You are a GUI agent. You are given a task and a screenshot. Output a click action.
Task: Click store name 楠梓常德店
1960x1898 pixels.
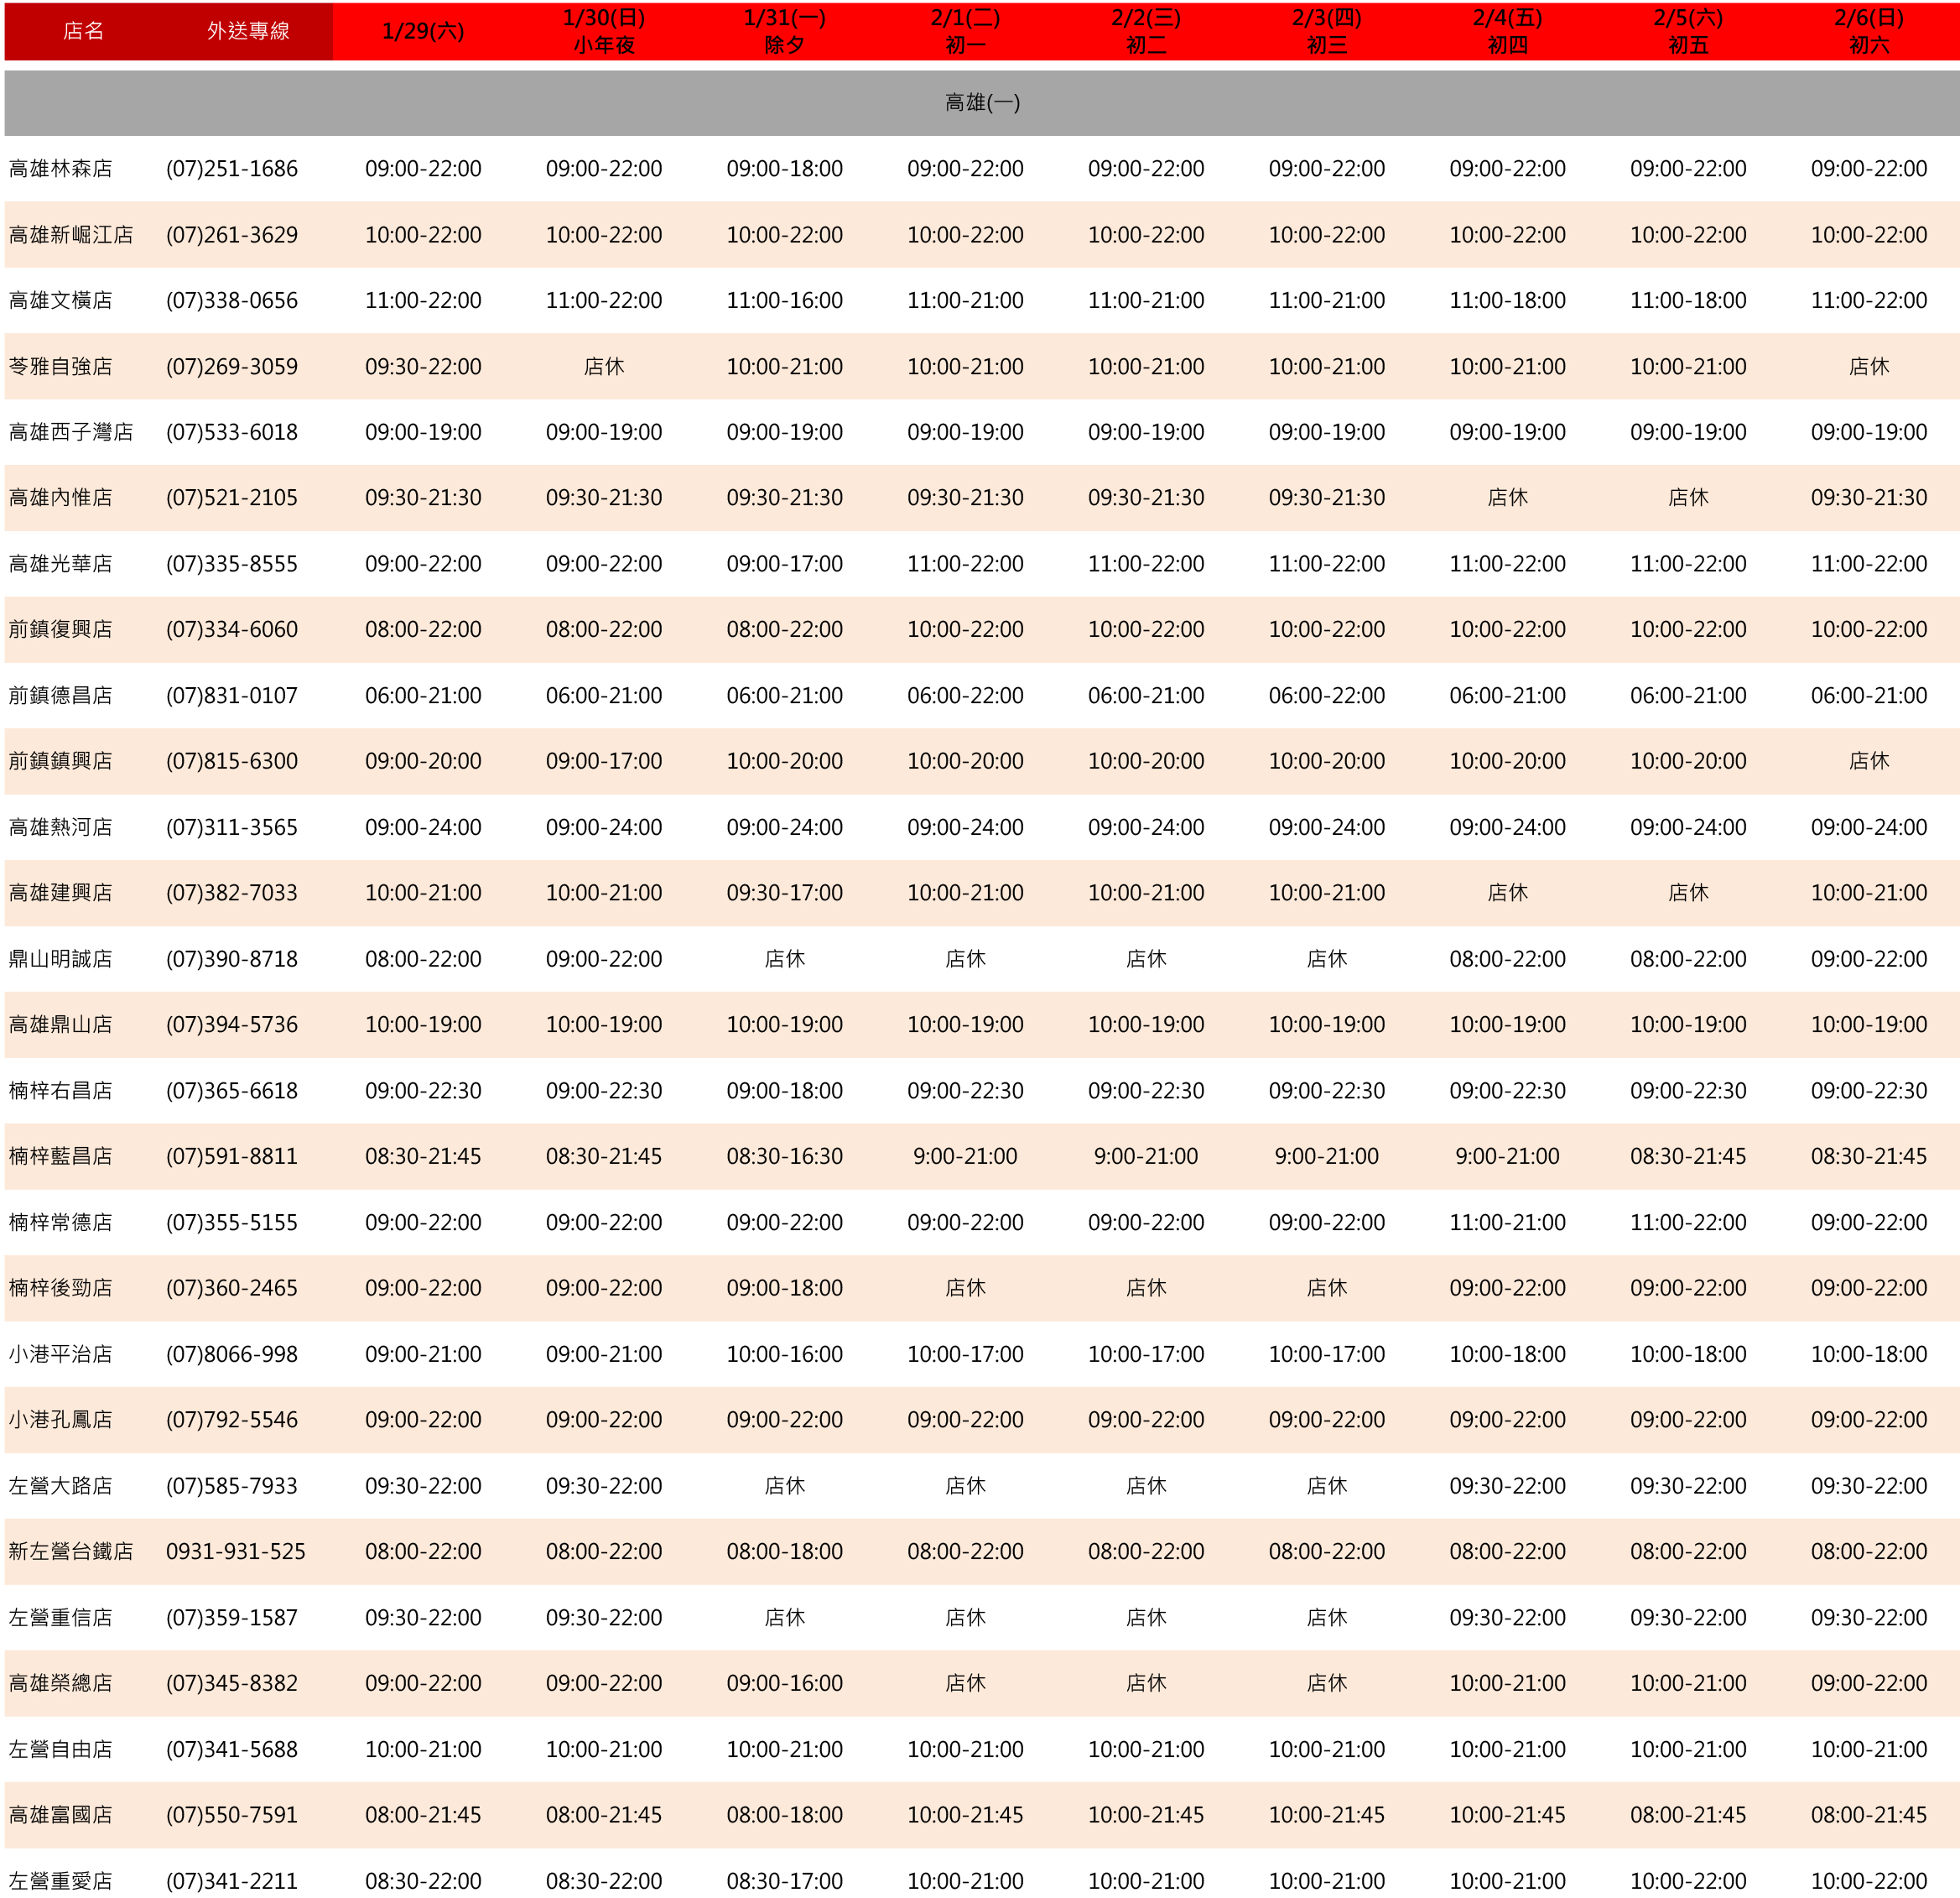pos(61,1222)
